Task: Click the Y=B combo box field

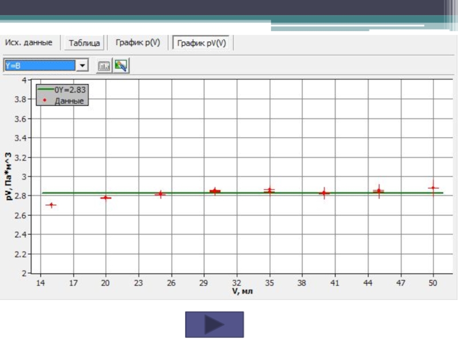Action: [40, 66]
